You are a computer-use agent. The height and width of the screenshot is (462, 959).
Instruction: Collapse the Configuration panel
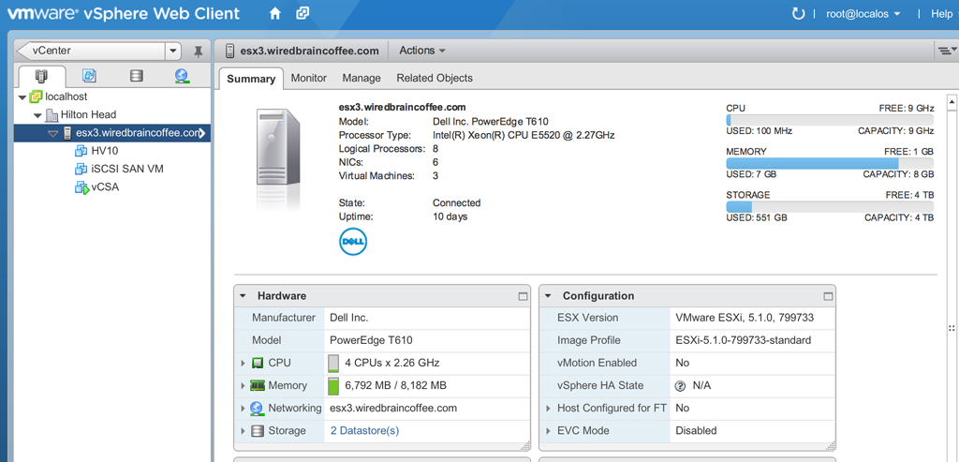[x=549, y=296]
